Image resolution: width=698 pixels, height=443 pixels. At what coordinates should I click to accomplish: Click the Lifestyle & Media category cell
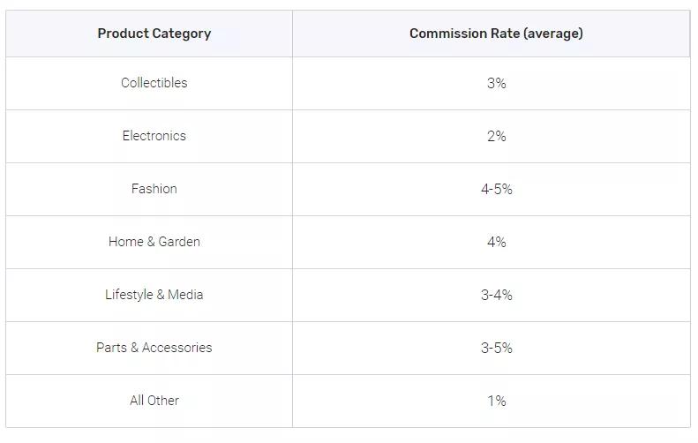coord(154,295)
